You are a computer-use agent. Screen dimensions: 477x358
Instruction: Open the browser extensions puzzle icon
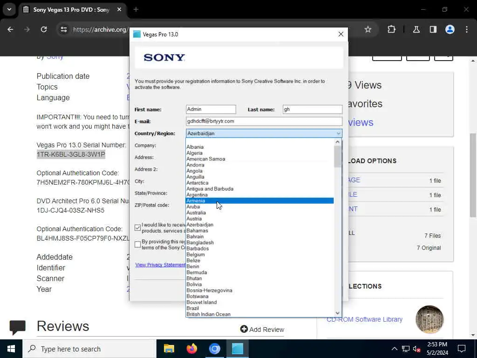tap(391, 29)
